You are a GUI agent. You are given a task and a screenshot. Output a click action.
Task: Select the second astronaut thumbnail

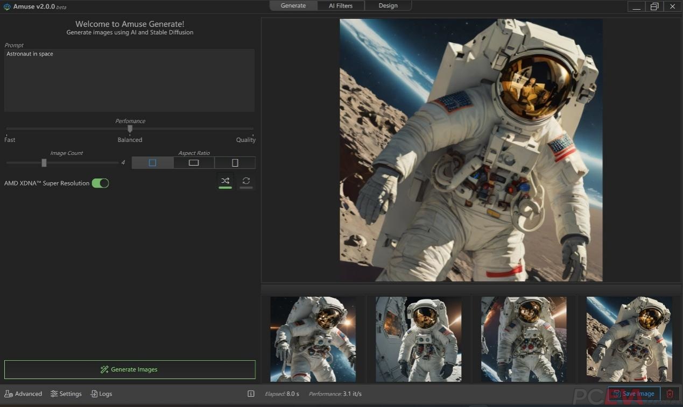coord(418,339)
